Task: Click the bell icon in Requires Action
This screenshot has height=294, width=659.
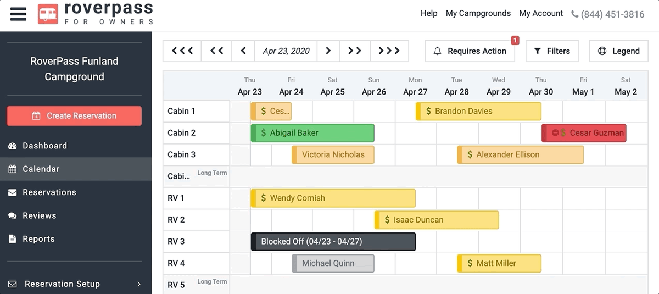Action: tap(438, 51)
